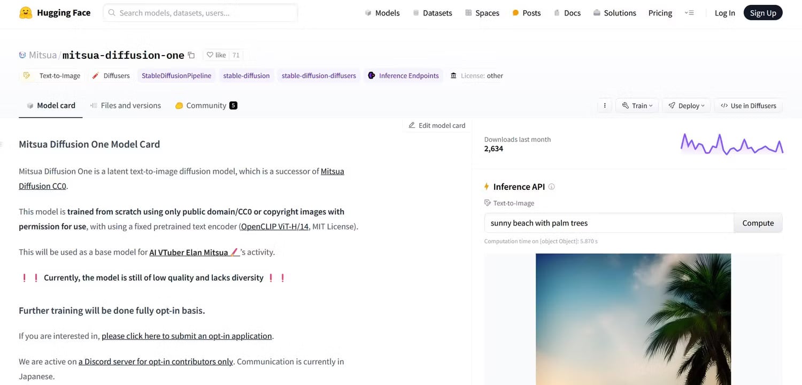The image size is (802, 385).
Task: Focus the search models input field
Action: tap(200, 13)
